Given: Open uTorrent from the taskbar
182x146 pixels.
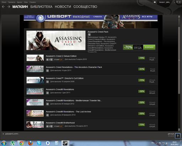Looking at the screenshot, I should point(12,143).
